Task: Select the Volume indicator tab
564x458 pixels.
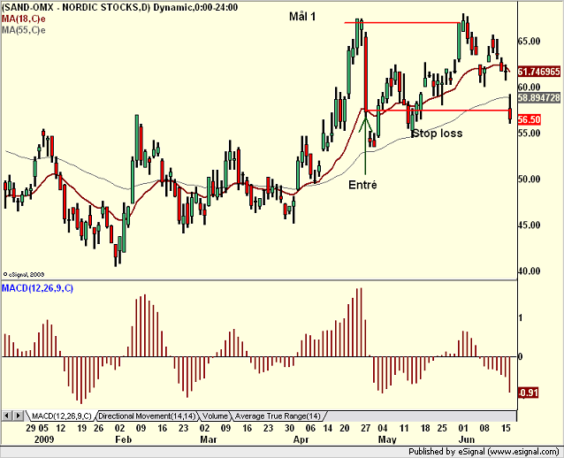Action: [215, 416]
